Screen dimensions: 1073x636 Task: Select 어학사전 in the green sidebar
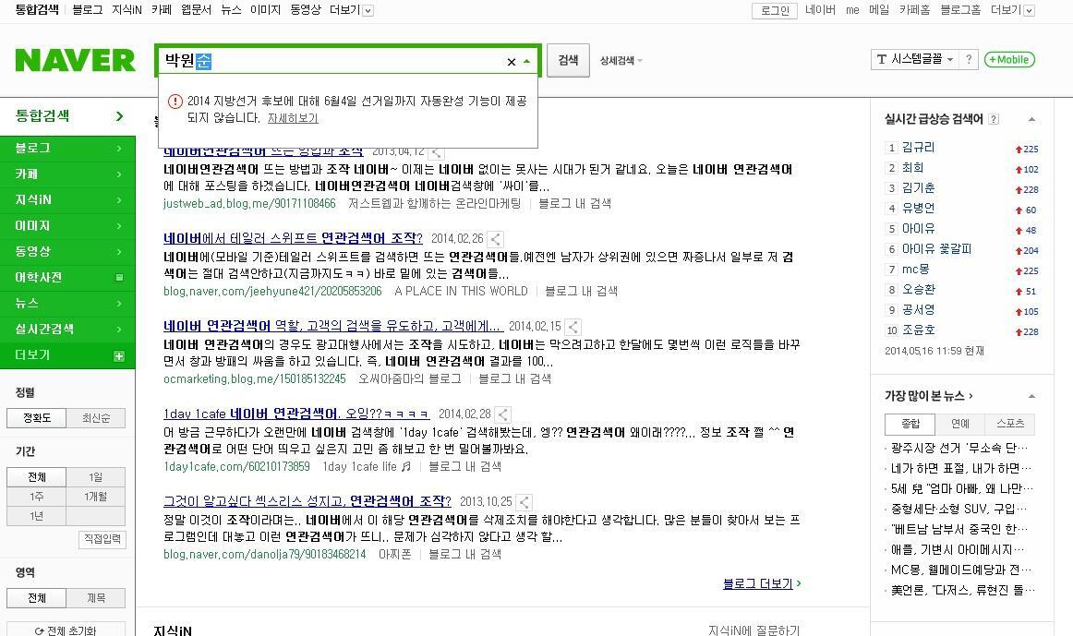67,278
